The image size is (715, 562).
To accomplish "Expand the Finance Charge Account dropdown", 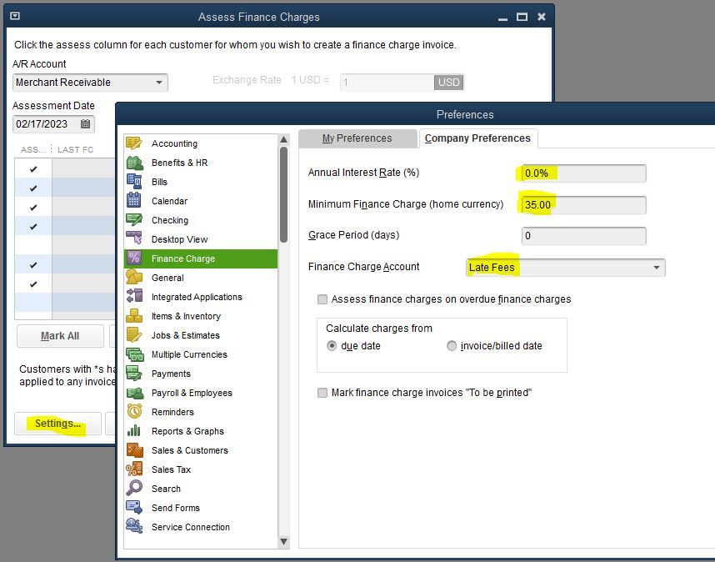I will [657, 268].
